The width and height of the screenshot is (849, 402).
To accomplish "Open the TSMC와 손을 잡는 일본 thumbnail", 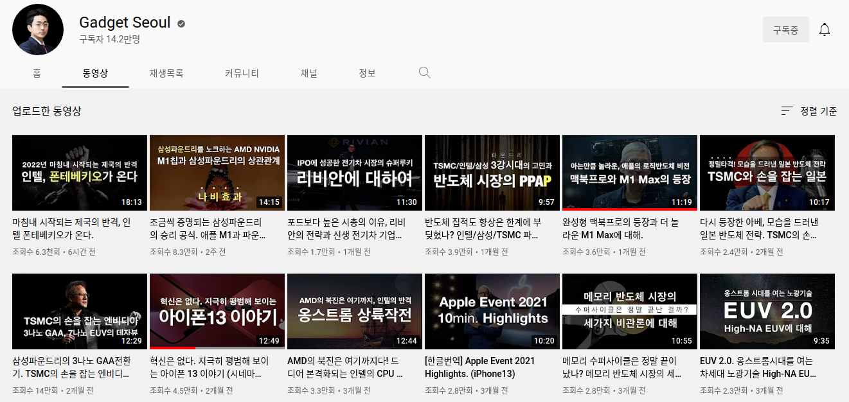I will [x=767, y=173].
